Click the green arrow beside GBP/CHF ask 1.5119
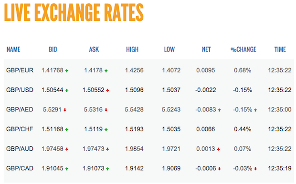This screenshot has height=184, width=296. tap(106, 130)
